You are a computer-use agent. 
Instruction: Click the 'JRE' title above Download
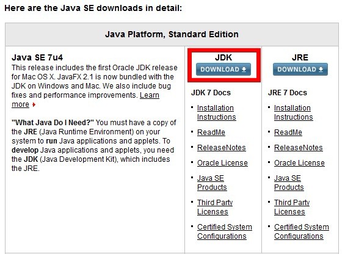[300, 57]
